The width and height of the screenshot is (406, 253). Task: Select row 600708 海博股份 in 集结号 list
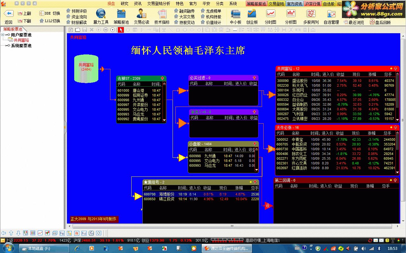tap(201, 194)
